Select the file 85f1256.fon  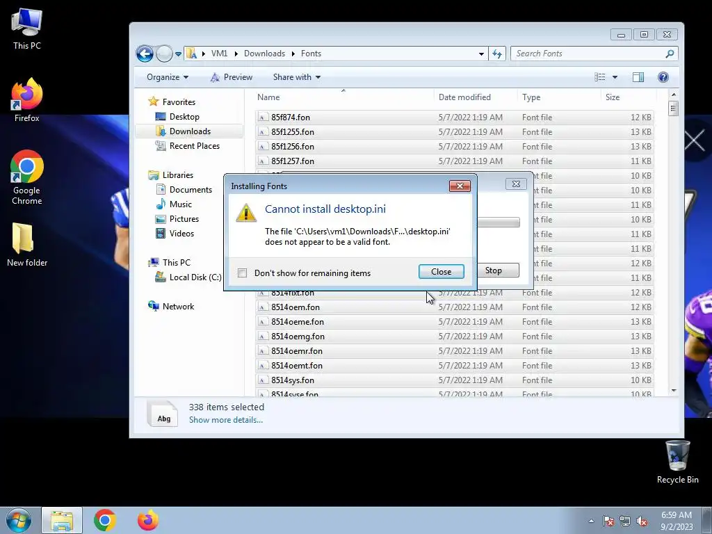pyautogui.click(x=455, y=146)
